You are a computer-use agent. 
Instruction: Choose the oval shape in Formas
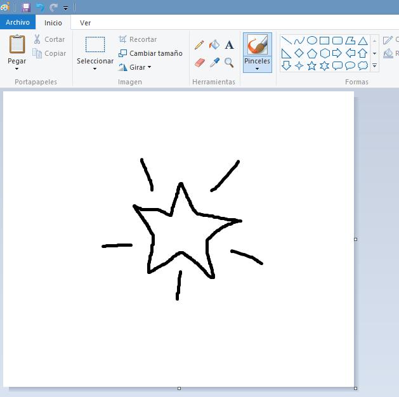tap(311, 41)
